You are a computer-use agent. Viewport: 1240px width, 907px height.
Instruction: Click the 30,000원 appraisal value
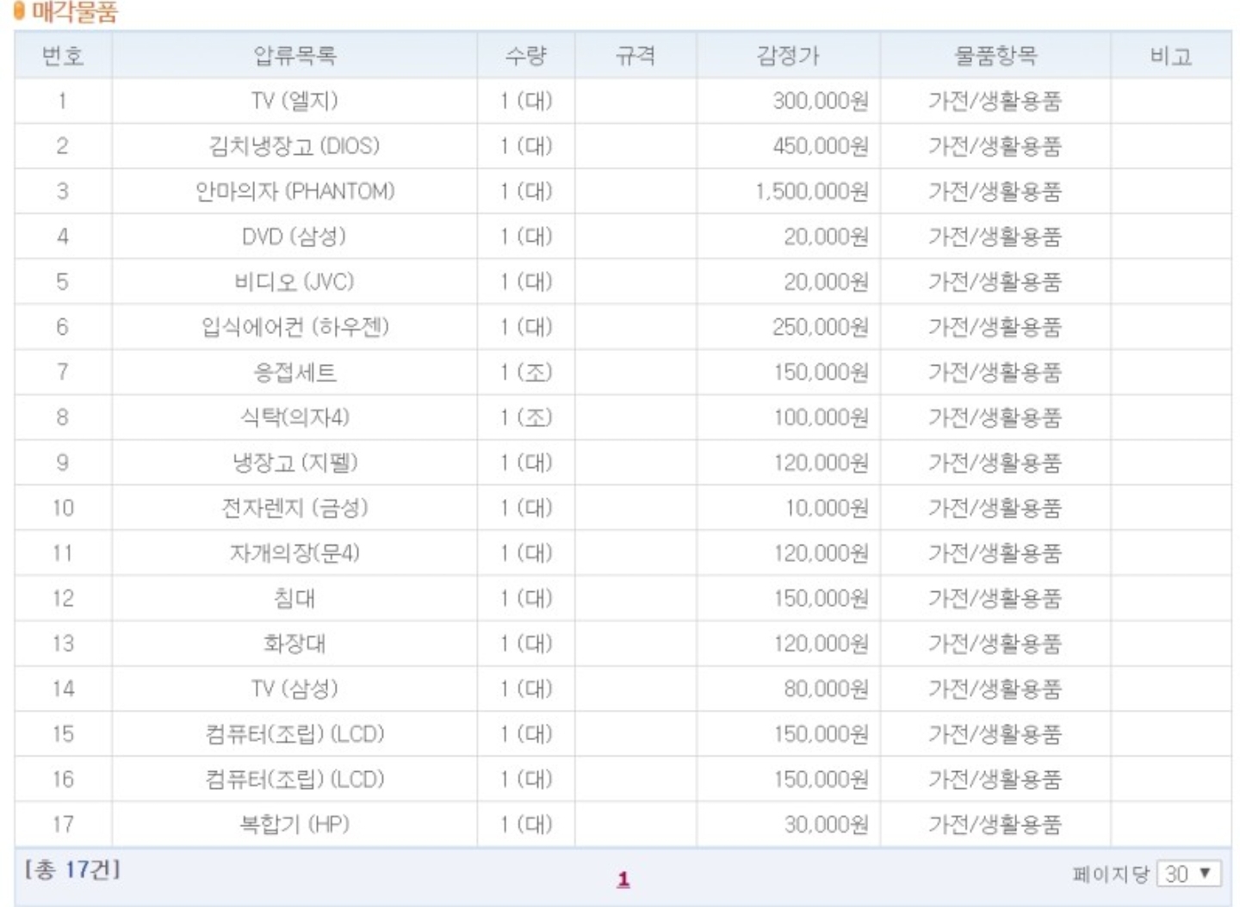(x=826, y=824)
